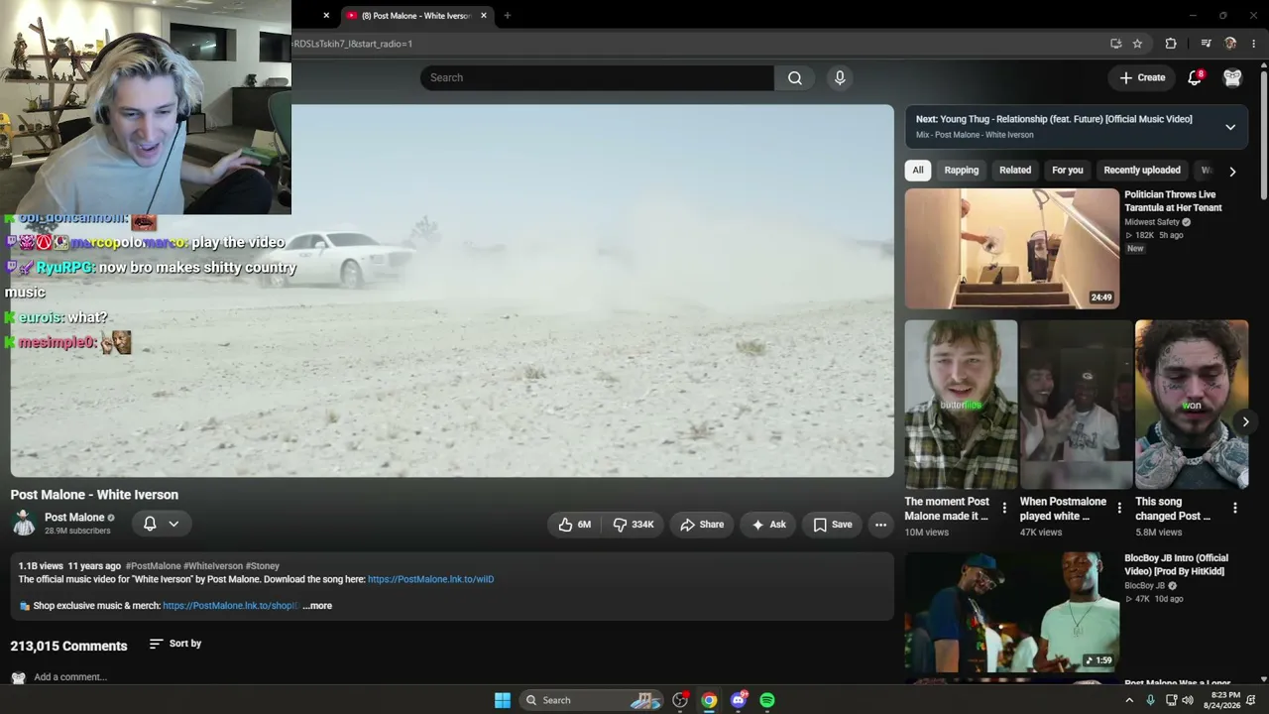The height and width of the screenshot is (714, 1269).
Task: Open the YouTube account avatar menu
Action: point(1232,77)
